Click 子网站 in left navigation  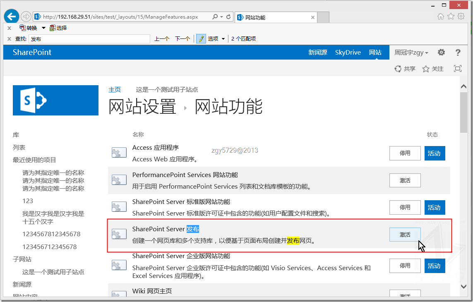(22, 259)
